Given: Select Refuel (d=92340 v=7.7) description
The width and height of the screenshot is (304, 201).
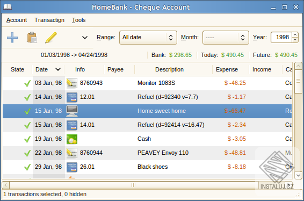Looking at the screenshot, I should click(x=168, y=97).
